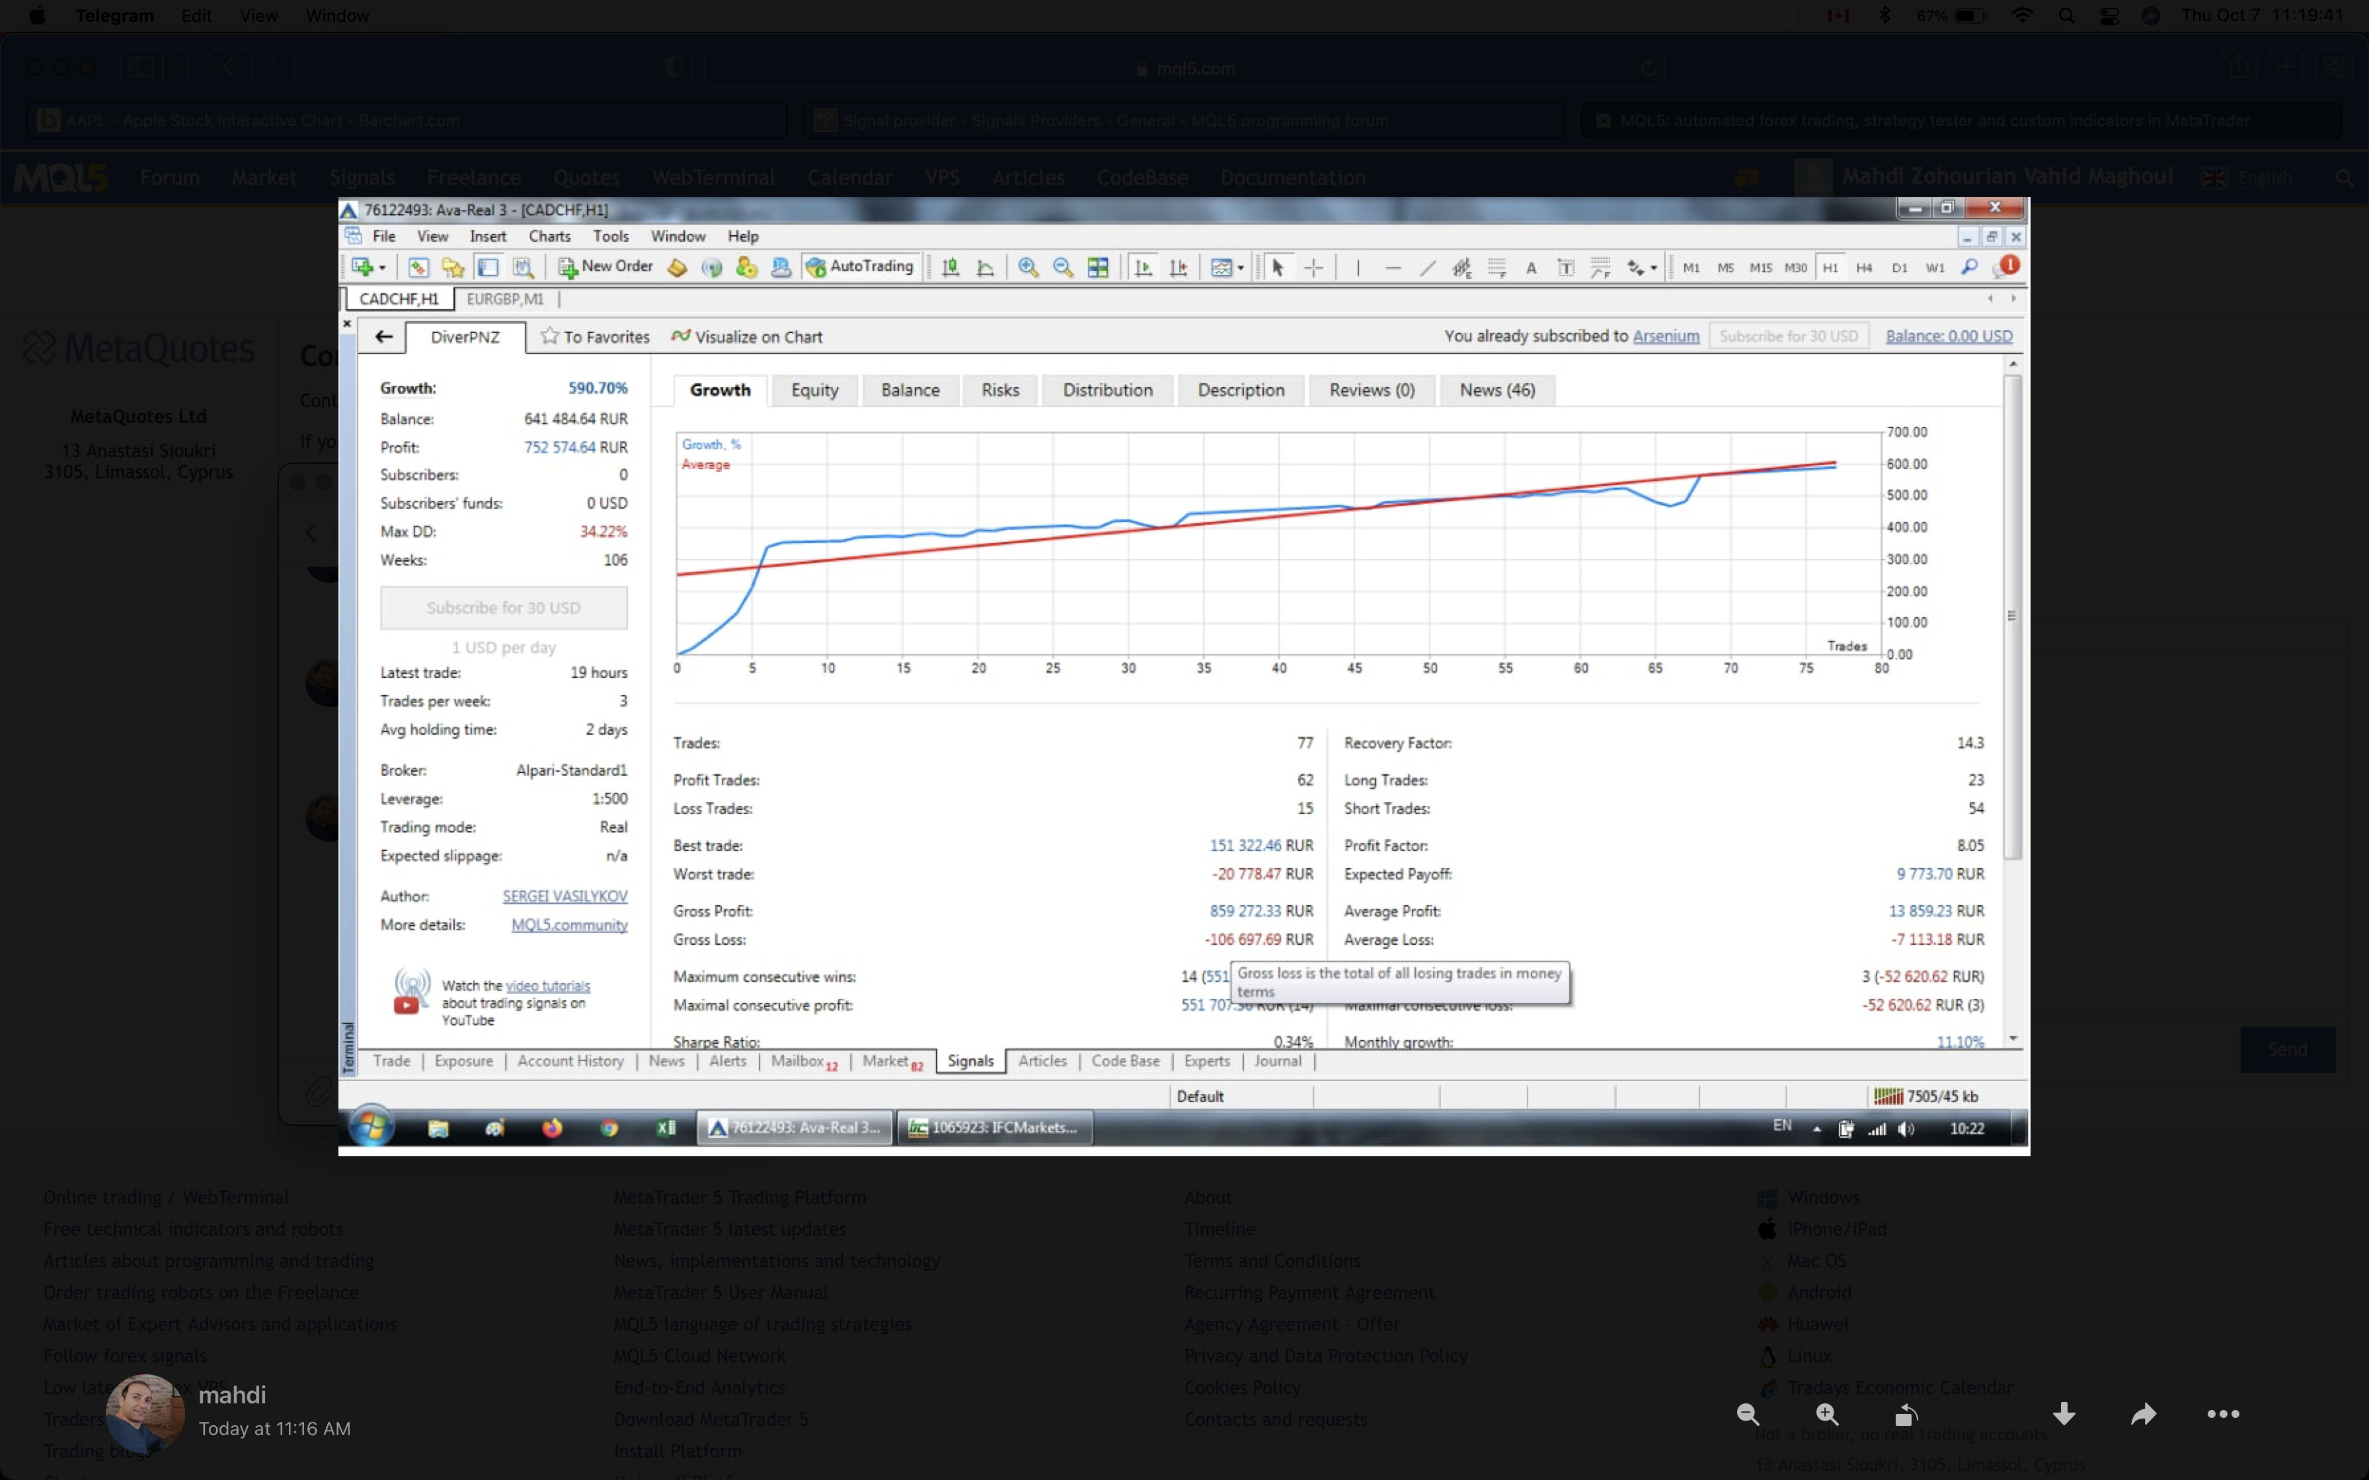Open the News (46) tab
The width and height of the screenshot is (2369, 1480).
tap(1496, 390)
